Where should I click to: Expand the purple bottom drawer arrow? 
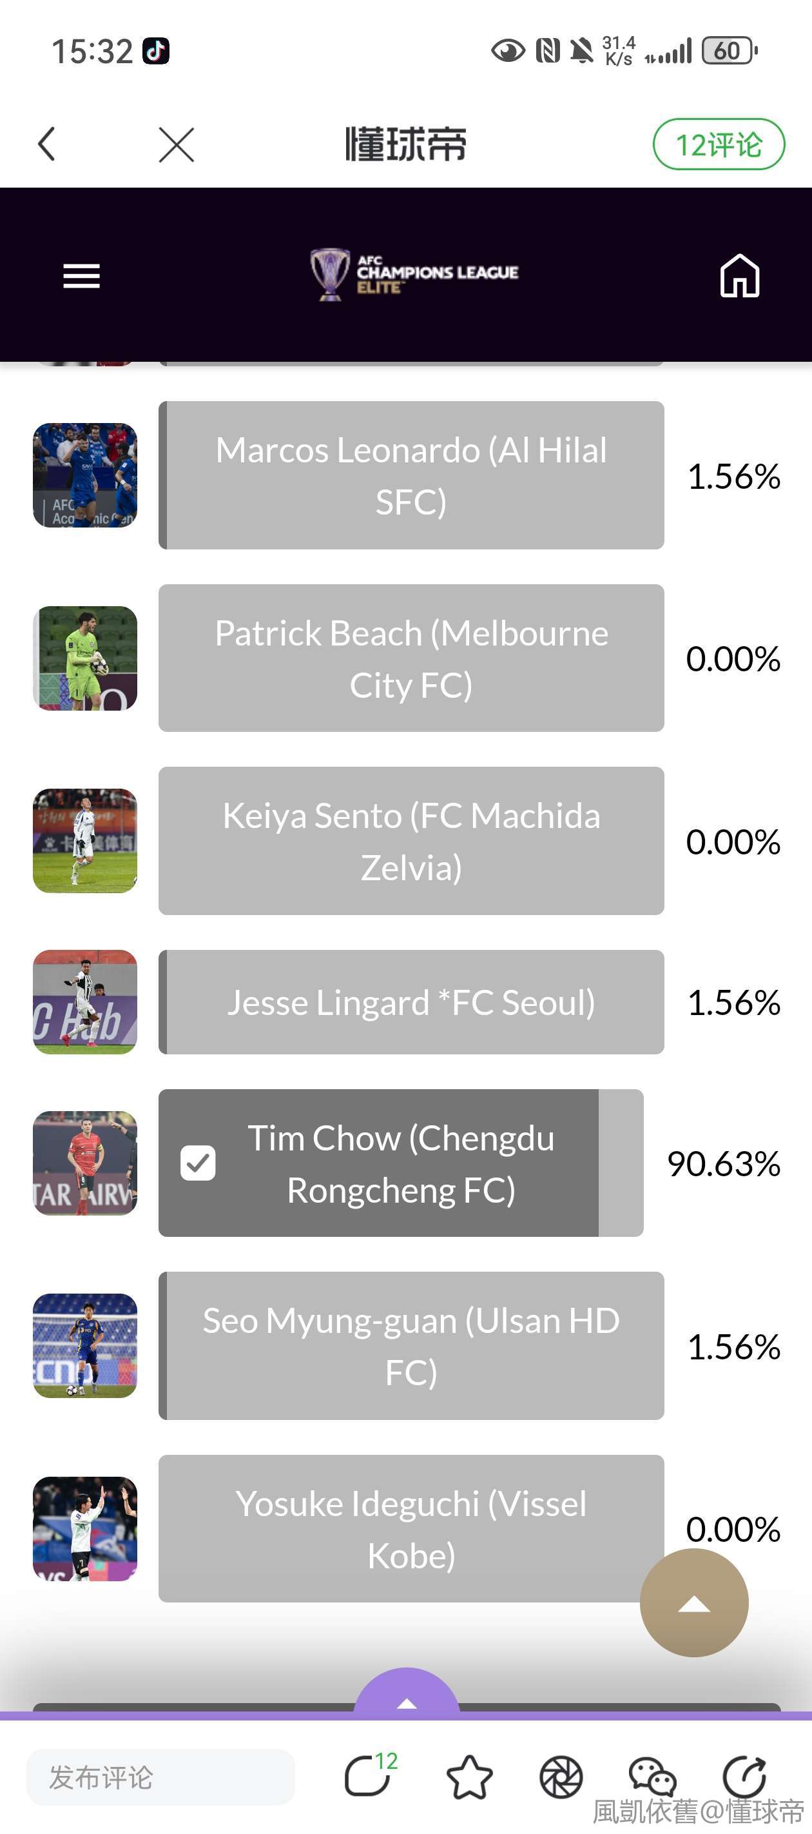click(407, 1699)
